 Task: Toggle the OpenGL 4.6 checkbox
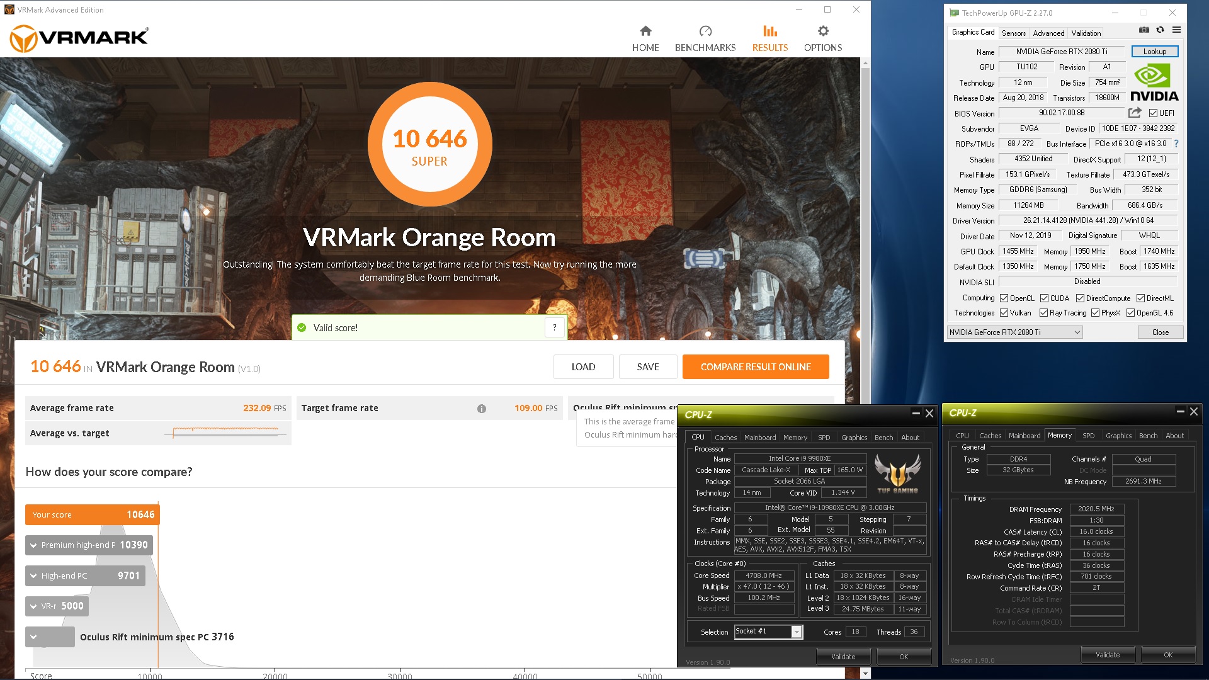[x=1131, y=313]
